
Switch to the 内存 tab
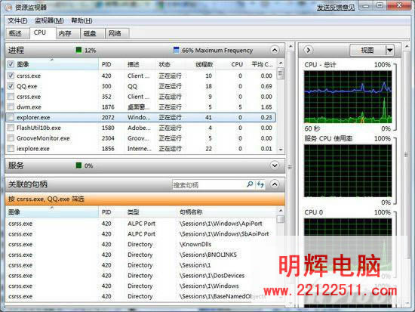pyautogui.click(x=68, y=33)
